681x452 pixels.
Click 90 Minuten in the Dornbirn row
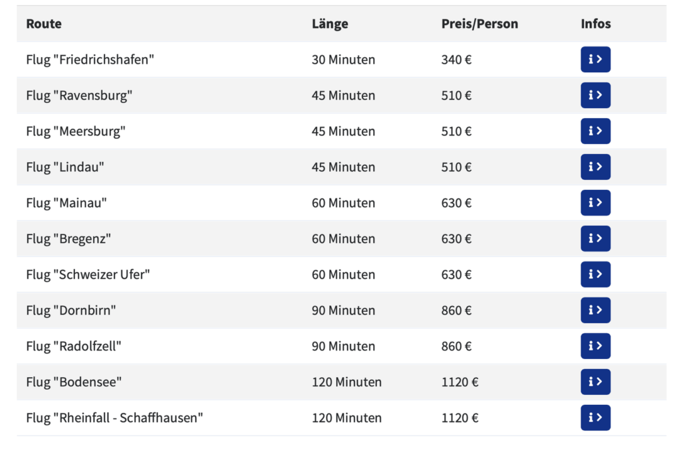[343, 311]
